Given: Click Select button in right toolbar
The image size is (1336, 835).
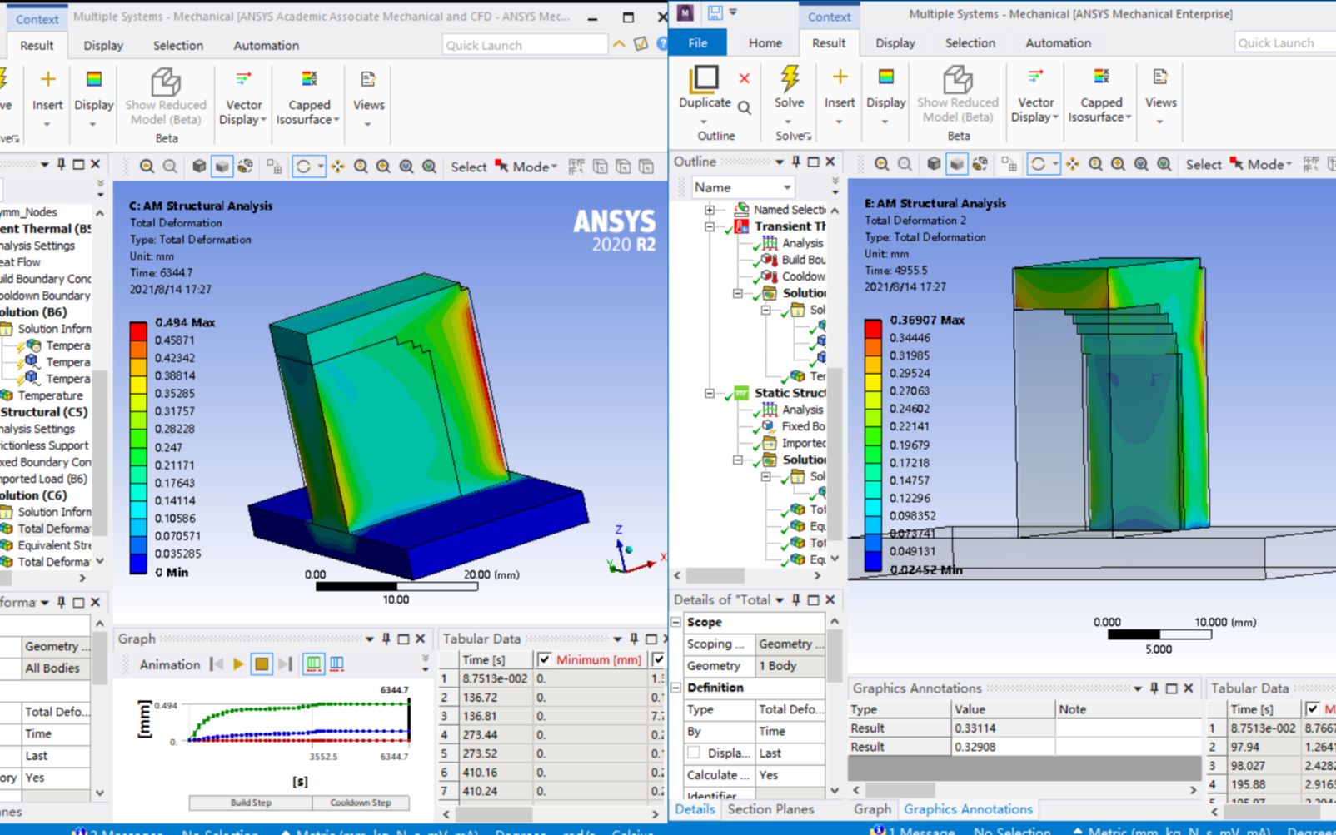Looking at the screenshot, I should pyautogui.click(x=1203, y=164).
